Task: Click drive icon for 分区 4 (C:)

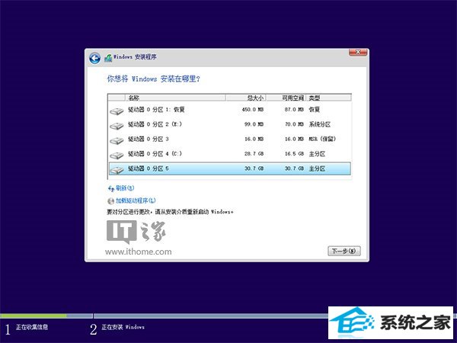Action: [117, 155]
